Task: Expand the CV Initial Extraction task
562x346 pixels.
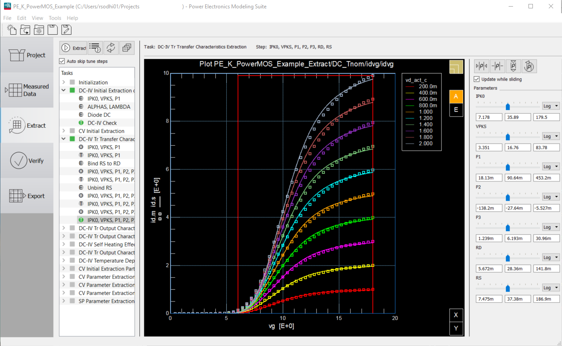Action: pos(64,131)
